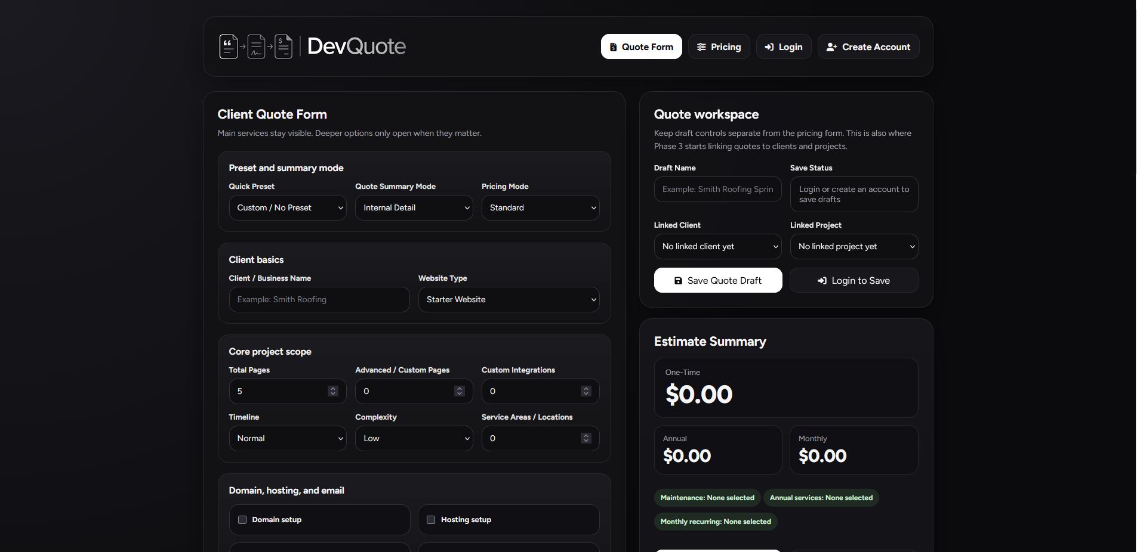
Task: Go to the Login page
Action: pos(783,46)
